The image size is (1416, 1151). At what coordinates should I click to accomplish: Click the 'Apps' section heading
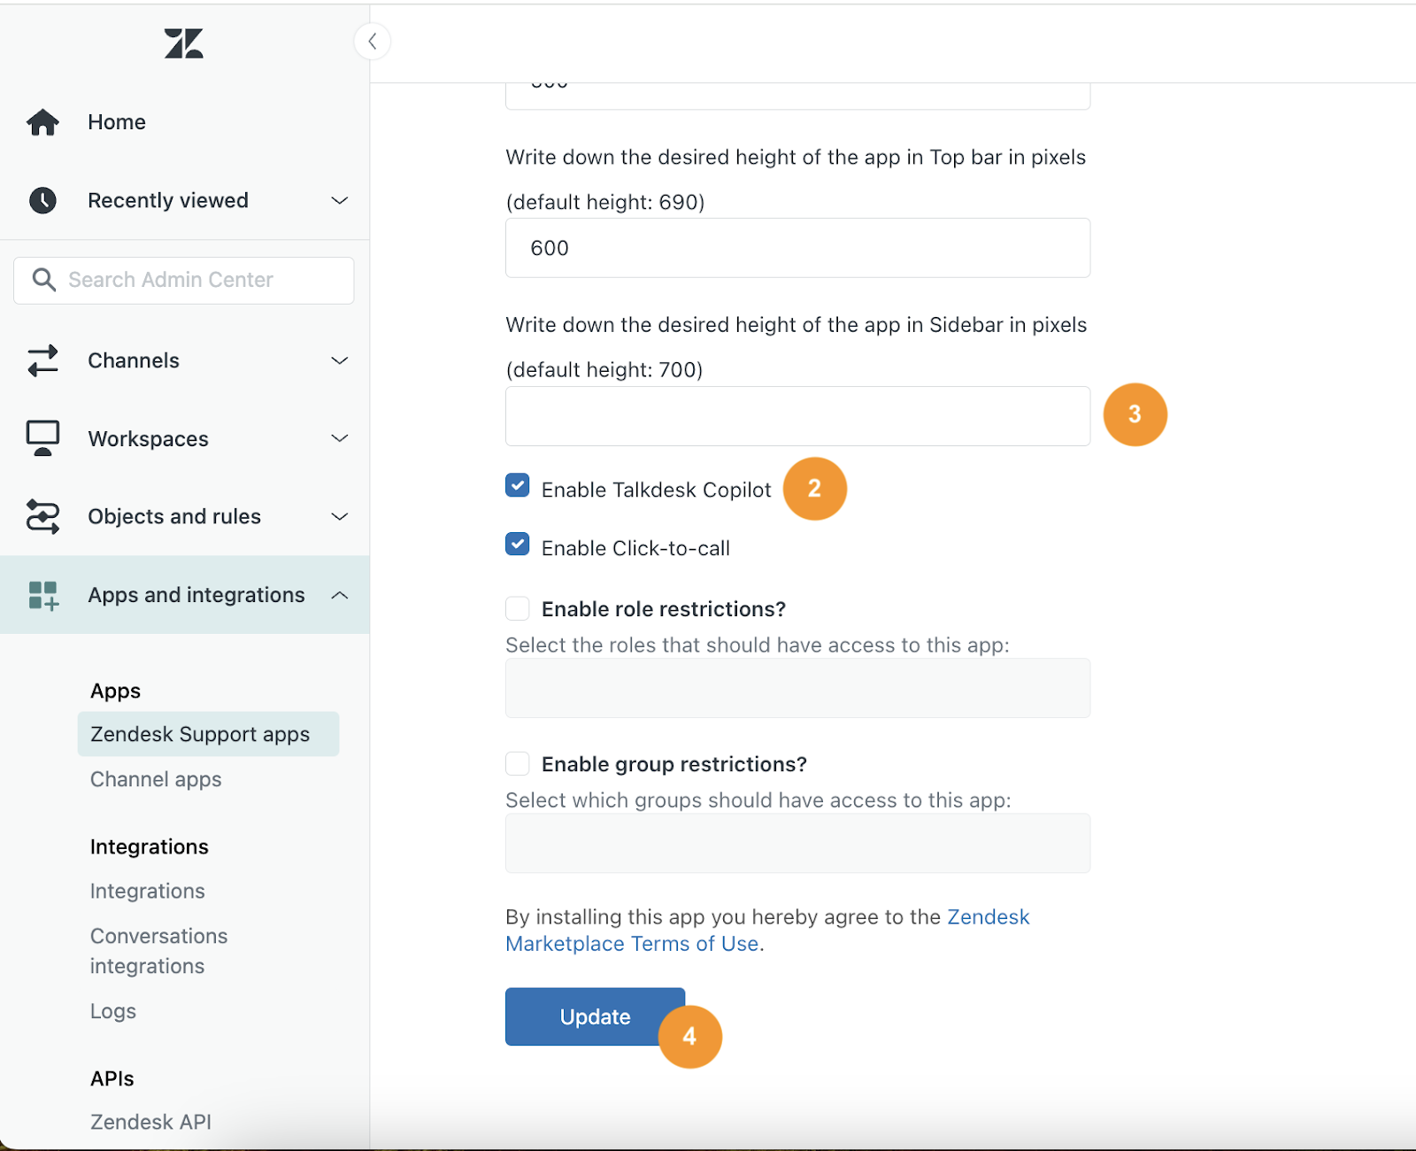[115, 691]
